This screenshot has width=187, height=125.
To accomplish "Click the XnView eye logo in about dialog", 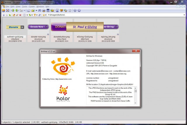I will pos(63,66).
